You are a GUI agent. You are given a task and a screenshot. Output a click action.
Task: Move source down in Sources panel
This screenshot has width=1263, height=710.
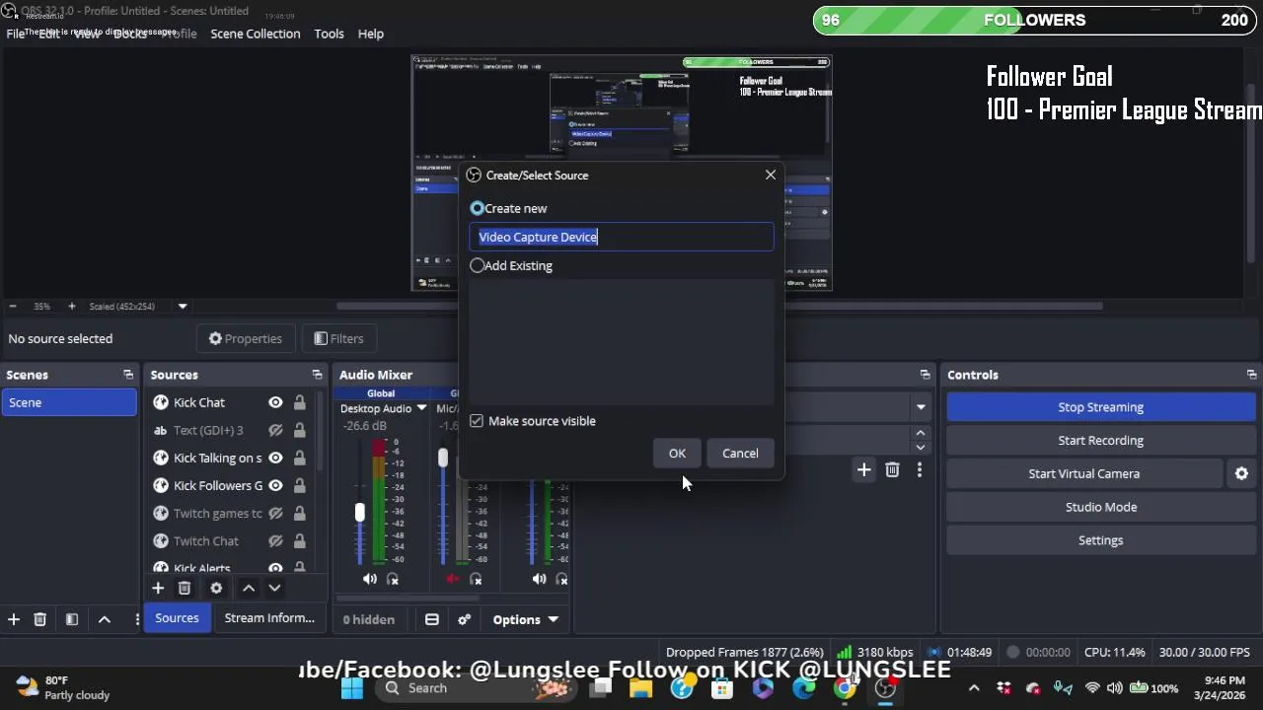tap(274, 588)
